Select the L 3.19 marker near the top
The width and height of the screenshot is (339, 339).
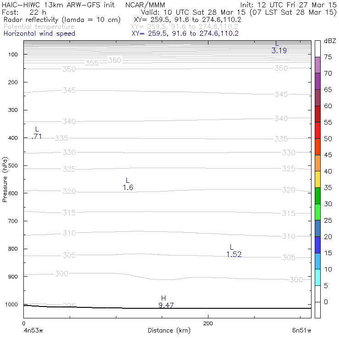(279, 47)
